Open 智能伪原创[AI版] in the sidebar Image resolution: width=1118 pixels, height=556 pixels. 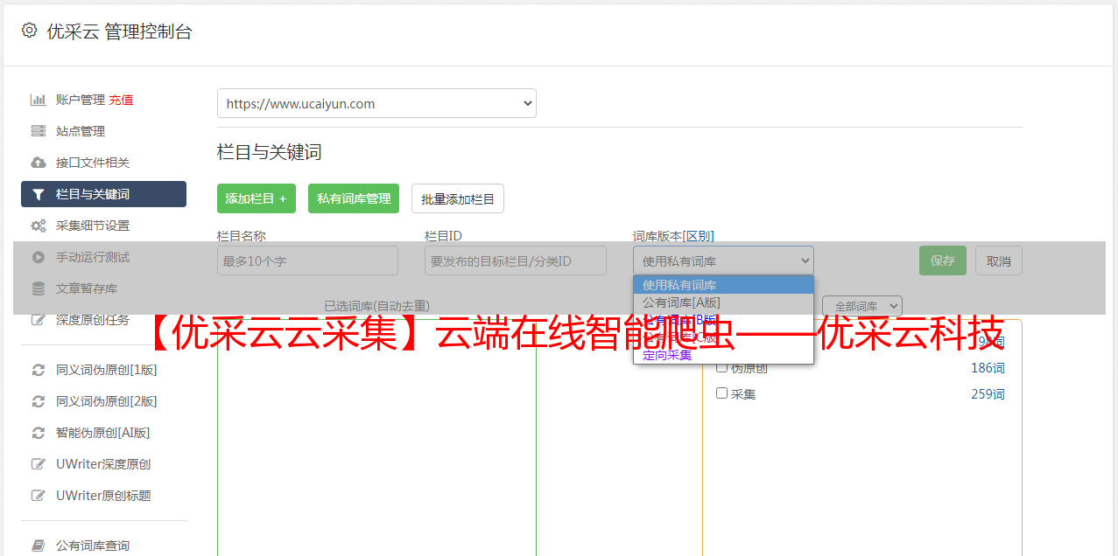click(x=103, y=433)
